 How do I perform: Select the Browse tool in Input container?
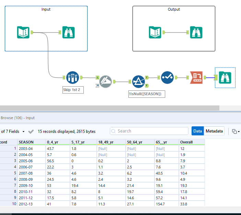(68, 32)
